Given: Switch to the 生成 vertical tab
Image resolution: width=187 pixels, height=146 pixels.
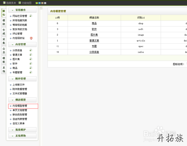Looking at the screenshot, I should point(4,32).
